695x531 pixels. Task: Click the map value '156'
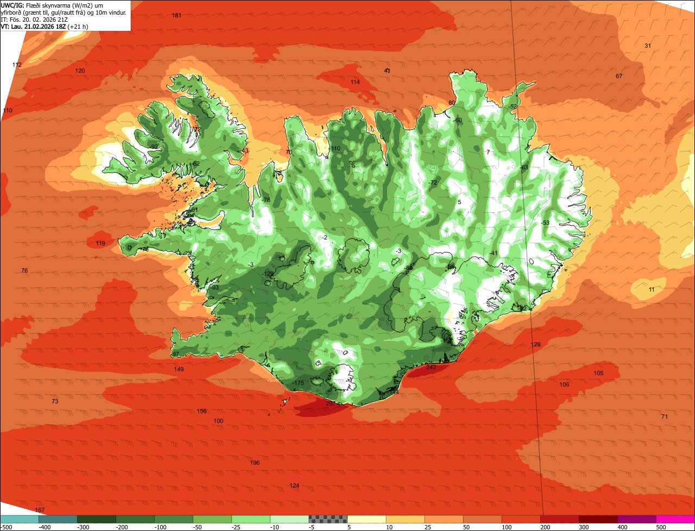click(x=201, y=411)
